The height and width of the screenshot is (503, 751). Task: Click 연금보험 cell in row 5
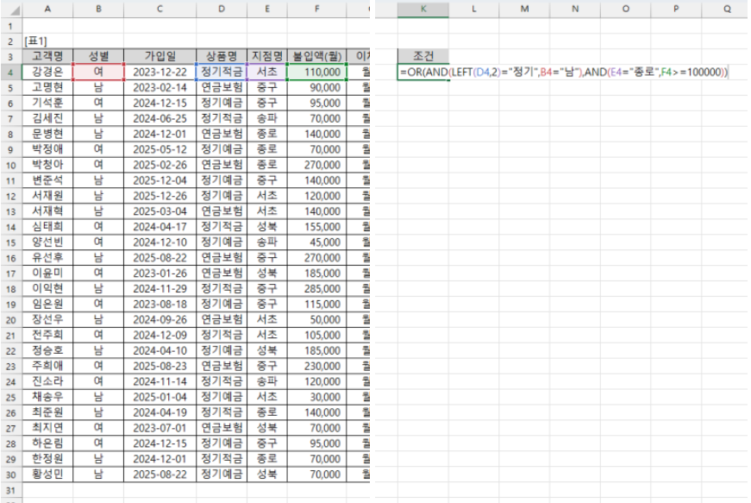tap(222, 88)
